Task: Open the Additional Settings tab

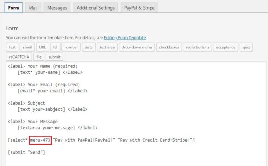Action: coord(95,8)
